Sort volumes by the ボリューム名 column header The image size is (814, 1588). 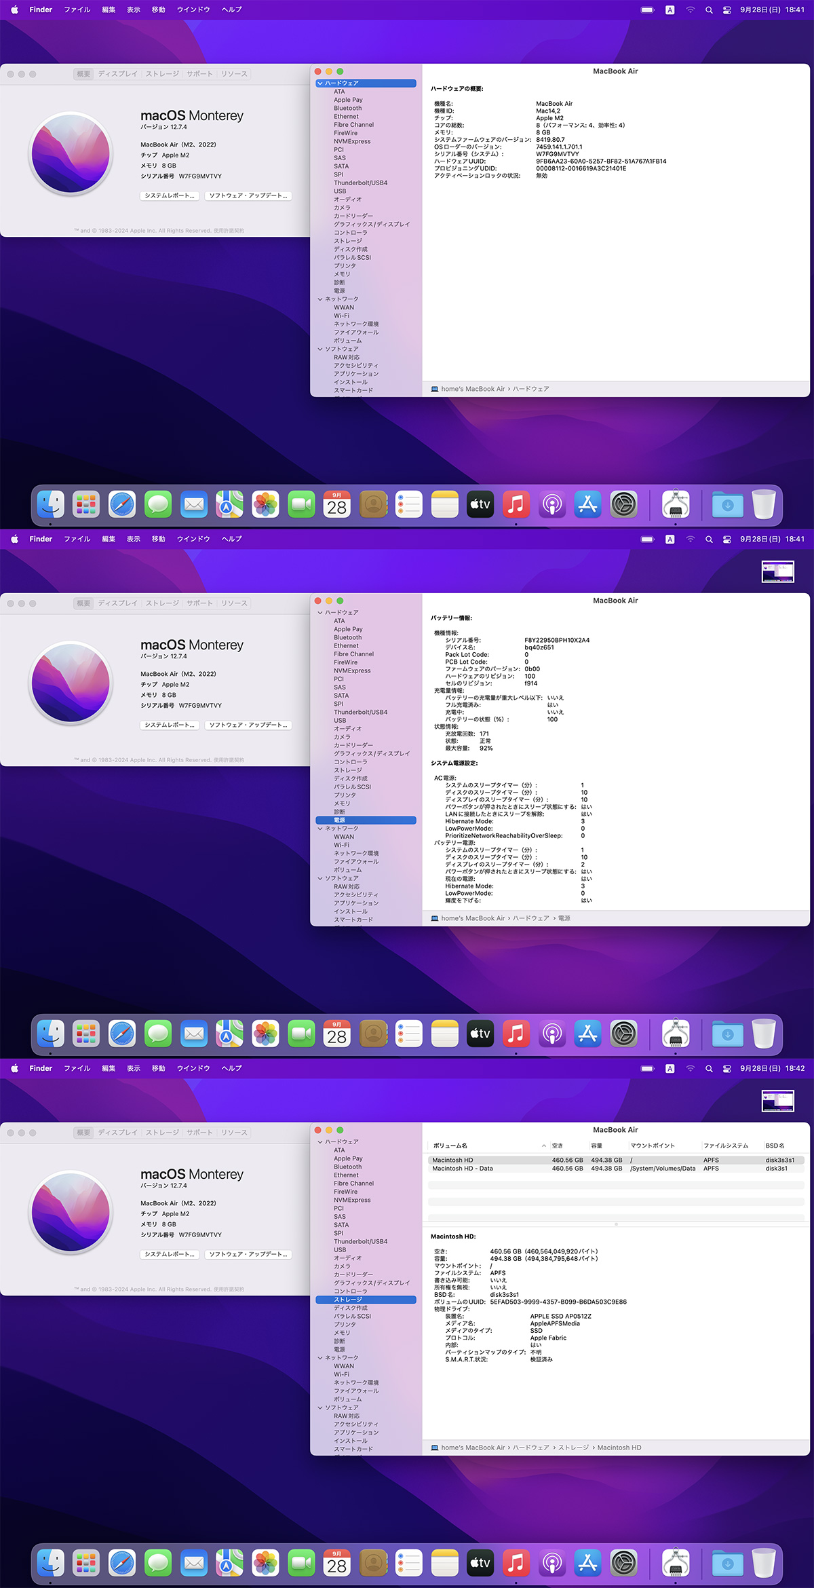click(450, 1146)
